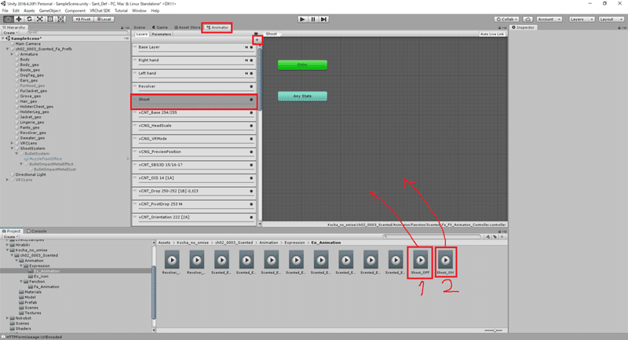Image resolution: width=628 pixels, height=340 pixels.
Task: Open vCNT_Base 254/255 layer settings gear
Action: point(251,113)
